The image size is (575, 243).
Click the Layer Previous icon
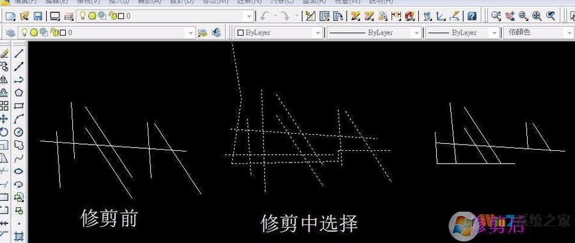tap(216, 33)
